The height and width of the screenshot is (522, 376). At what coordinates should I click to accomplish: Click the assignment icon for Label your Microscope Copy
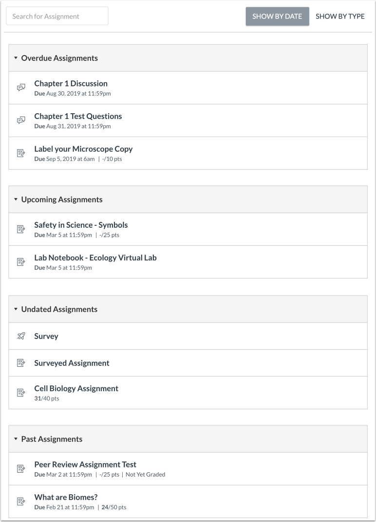pos(21,153)
